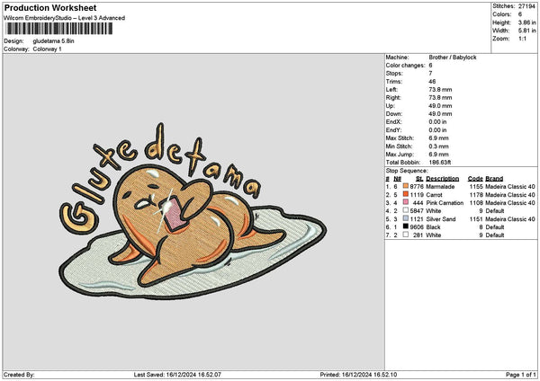Click thread code '1151' in Silver Sand row
Image resolution: width=540 pixels, height=381 pixels.
(476, 219)
